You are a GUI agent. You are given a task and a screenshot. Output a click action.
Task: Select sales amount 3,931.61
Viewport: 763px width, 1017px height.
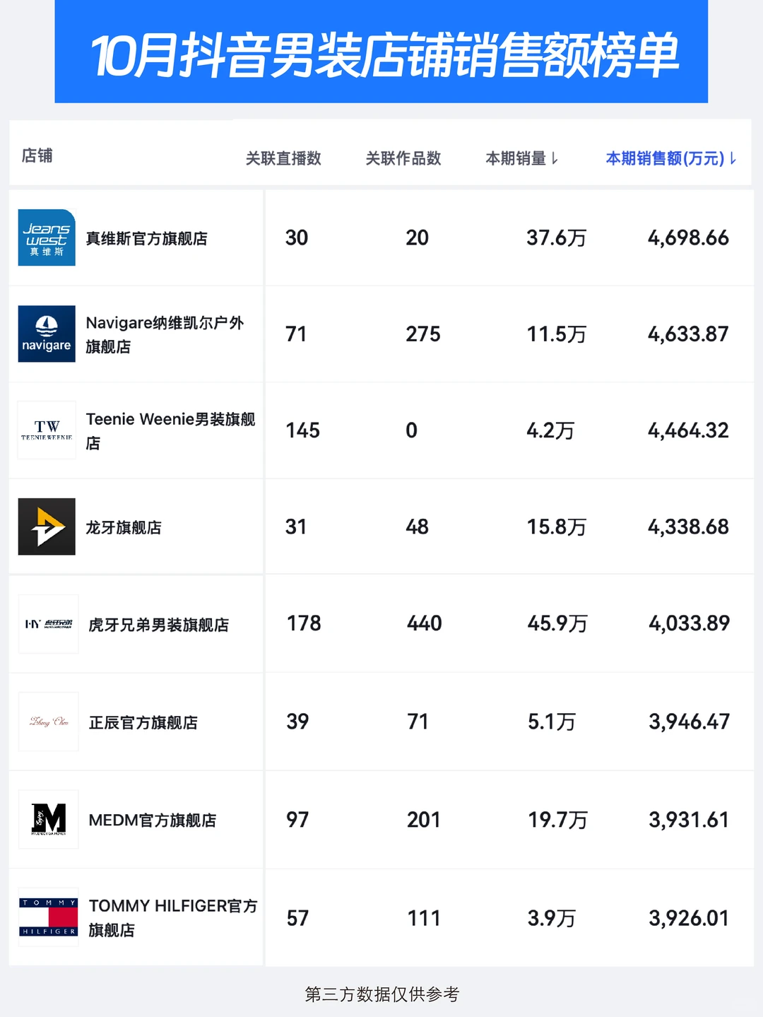pyautogui.click(x=690, y=820)
